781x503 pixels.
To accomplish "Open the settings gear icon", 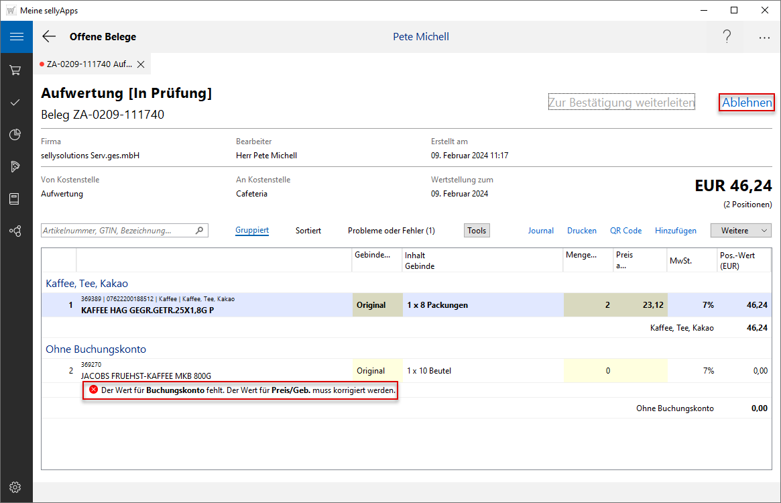I will tap(15, 487).
